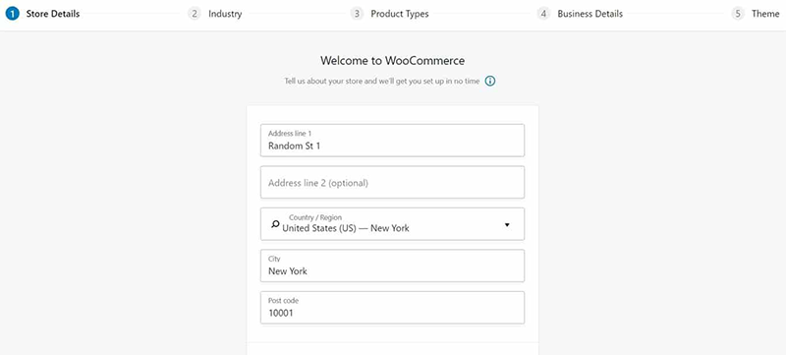Go to Store Details step

point(53,14)
